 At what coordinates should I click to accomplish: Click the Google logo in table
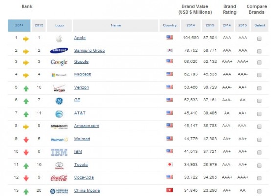point(59,62)
